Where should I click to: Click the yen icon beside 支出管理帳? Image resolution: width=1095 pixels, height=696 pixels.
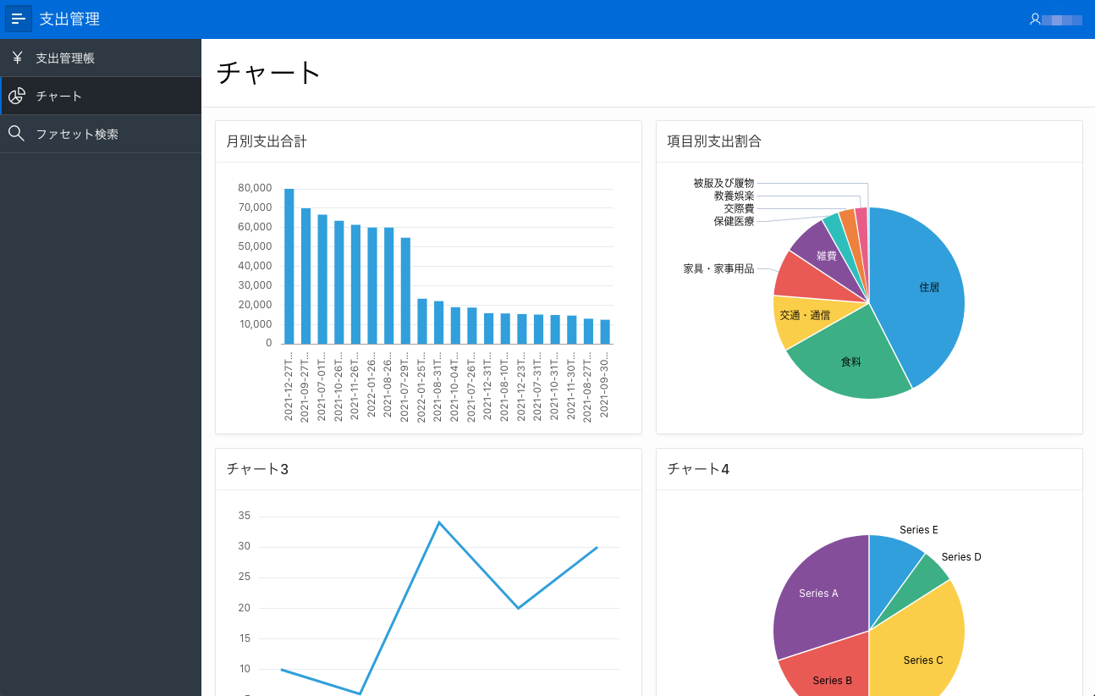17,58
